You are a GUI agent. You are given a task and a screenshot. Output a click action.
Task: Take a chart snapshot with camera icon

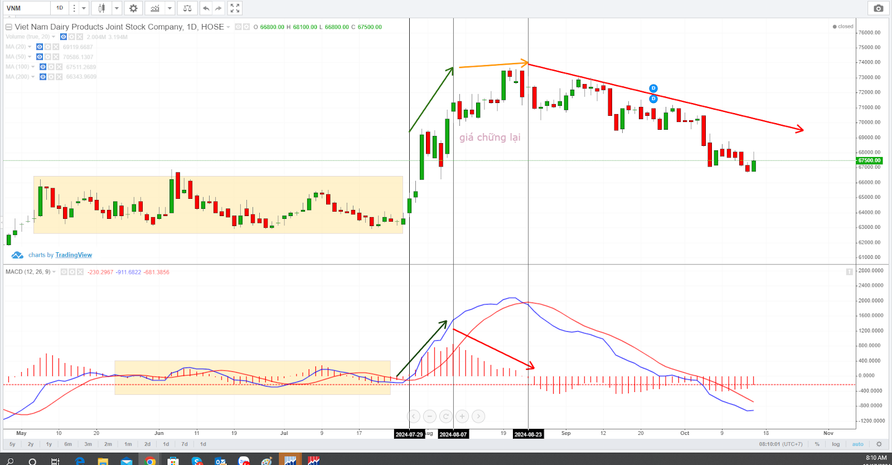(878, 8)
